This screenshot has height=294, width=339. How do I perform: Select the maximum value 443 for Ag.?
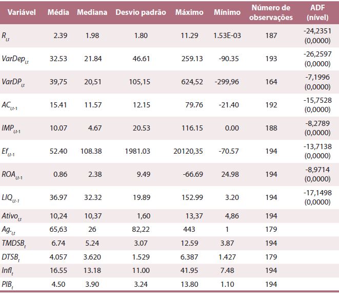click(x=196, y=228)
